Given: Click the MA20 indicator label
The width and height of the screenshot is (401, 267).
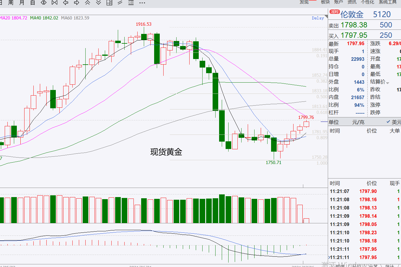Looking at the screenshot, I should [x=14, y=18].
